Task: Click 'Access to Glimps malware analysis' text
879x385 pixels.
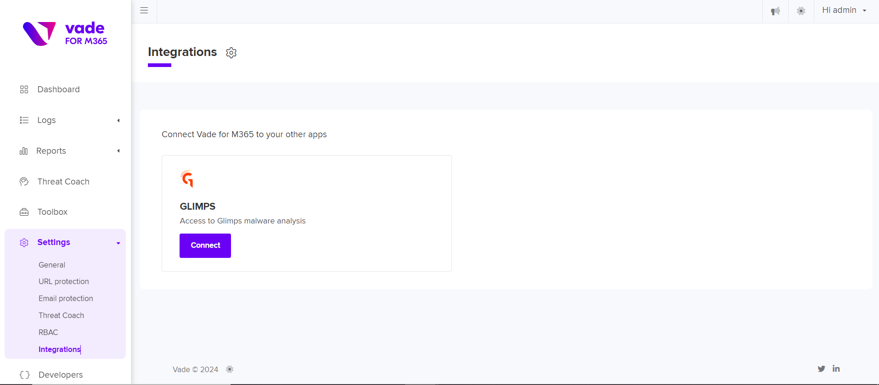Action: coord(242,221)
